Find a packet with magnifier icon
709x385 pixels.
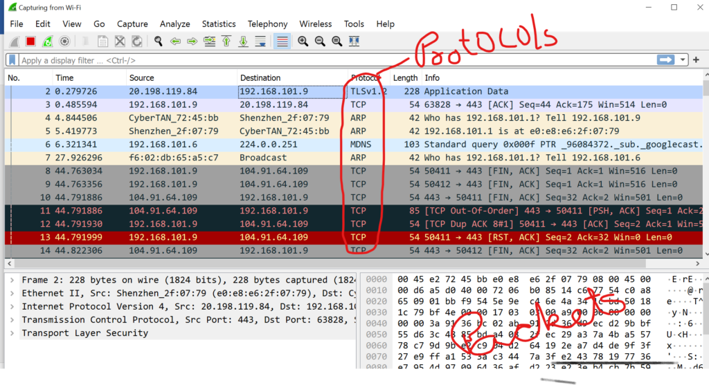(159, 41)
